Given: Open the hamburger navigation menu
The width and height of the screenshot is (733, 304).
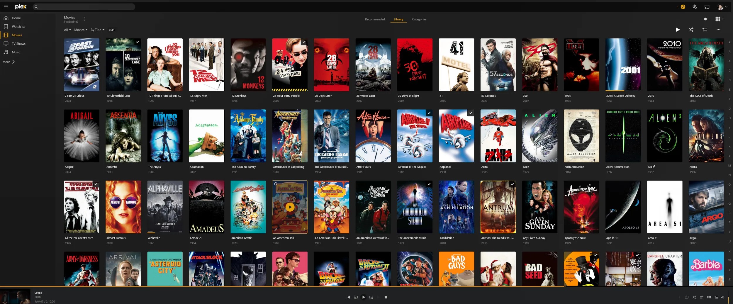Looking at the screenshot, I should [x=6, y=7].
